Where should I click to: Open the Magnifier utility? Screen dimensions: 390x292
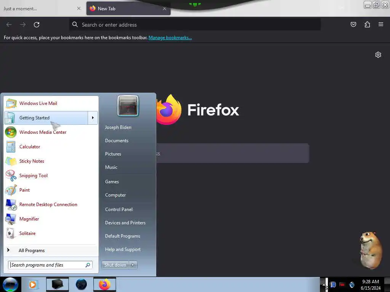tap(51, 219)
